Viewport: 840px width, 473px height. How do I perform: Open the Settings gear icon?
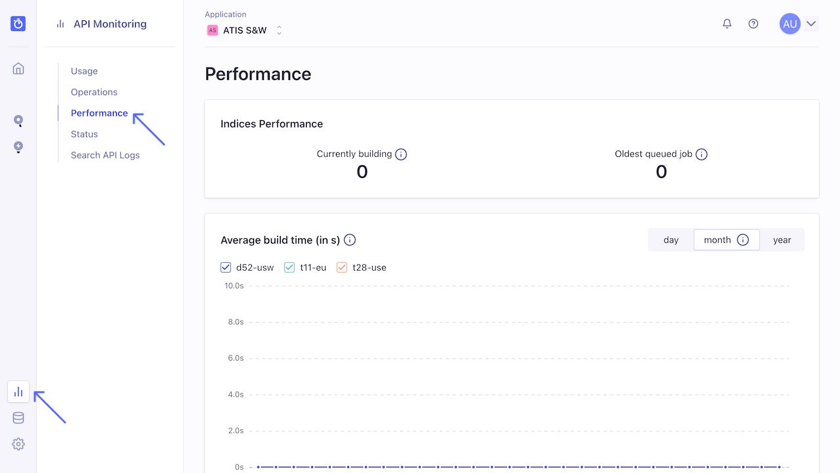(18, 443)
